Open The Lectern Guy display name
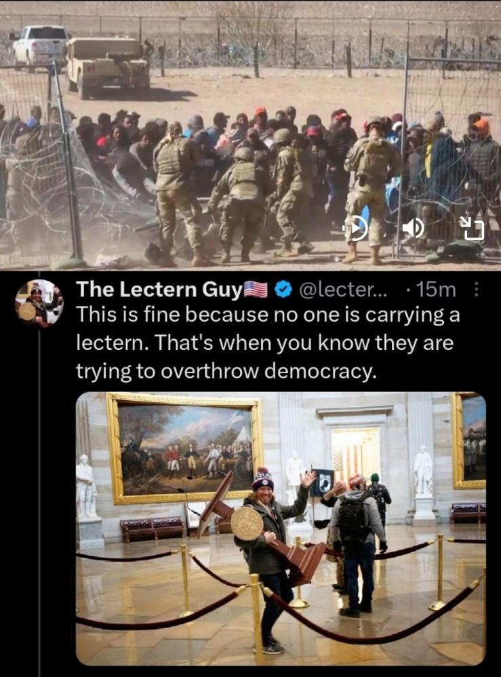Image resolution: width=501 pixels, height=677 pixels. (x=159, y=289)
